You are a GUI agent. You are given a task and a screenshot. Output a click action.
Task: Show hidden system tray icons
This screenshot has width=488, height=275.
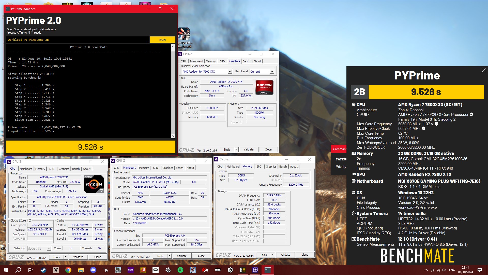coord(426,270)
